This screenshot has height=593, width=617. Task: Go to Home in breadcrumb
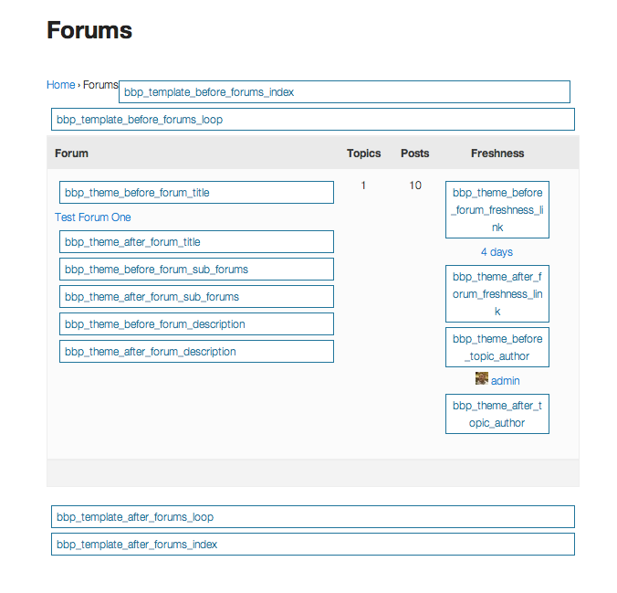[60, 85]
